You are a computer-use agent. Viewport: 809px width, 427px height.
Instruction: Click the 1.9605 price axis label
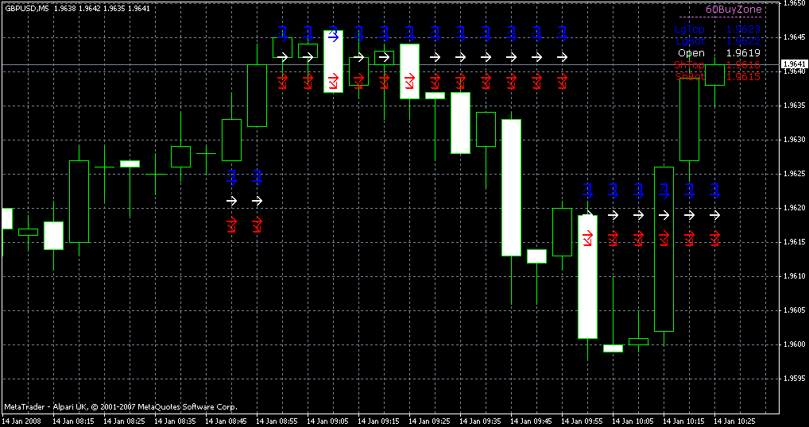point(794,310)
